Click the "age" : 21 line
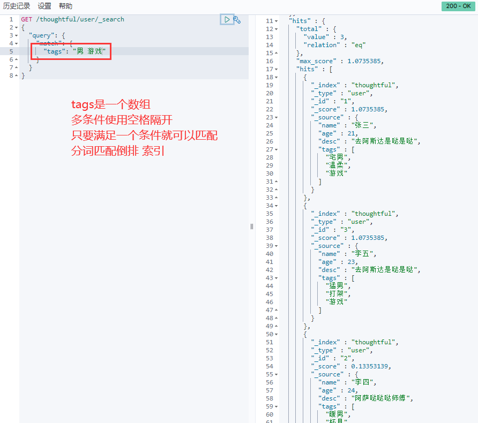Image resolution: width=478 pixels, height=423 pixels. click(338, 133)
